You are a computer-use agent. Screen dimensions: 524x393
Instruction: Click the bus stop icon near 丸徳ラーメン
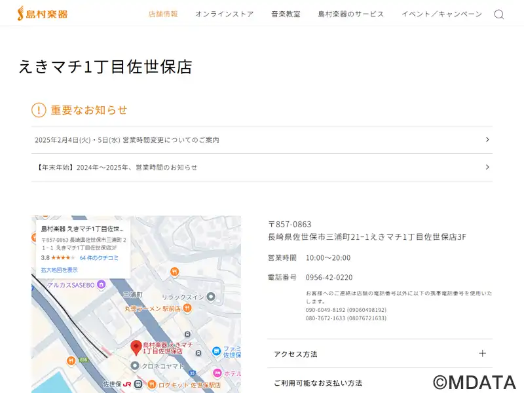point(187,334)
